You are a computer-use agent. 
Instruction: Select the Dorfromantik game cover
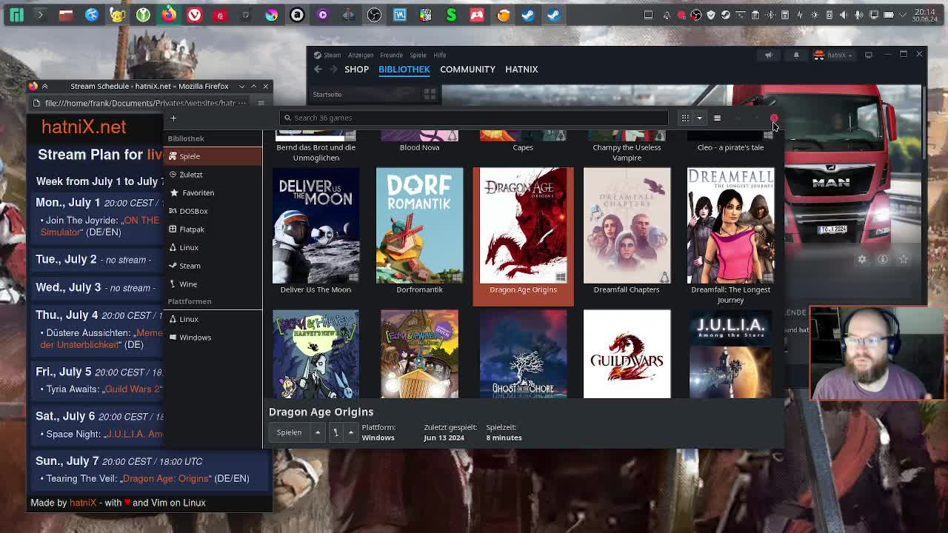419,226
